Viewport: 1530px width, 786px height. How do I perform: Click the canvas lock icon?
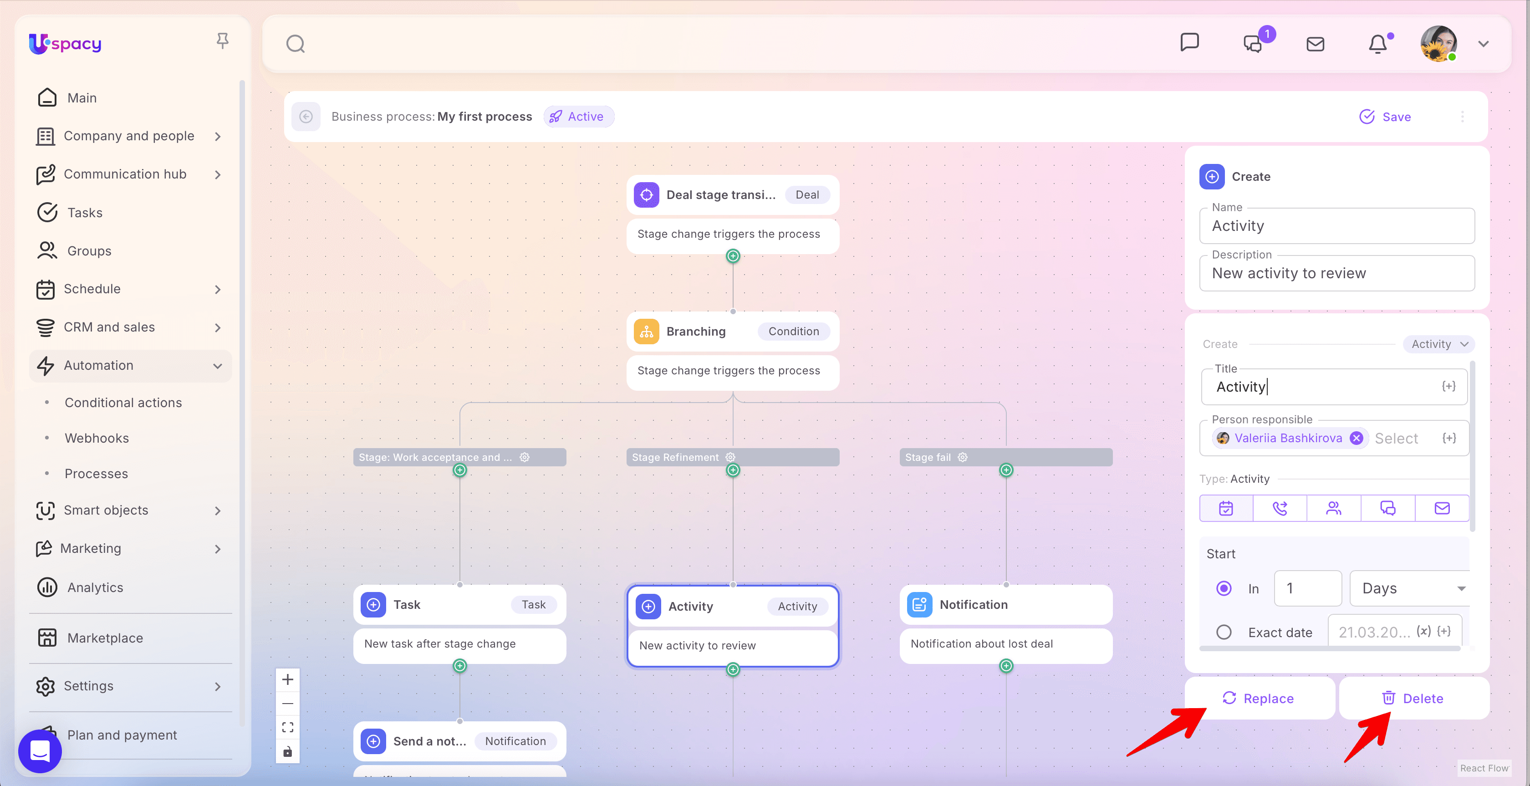pos(287,751)
